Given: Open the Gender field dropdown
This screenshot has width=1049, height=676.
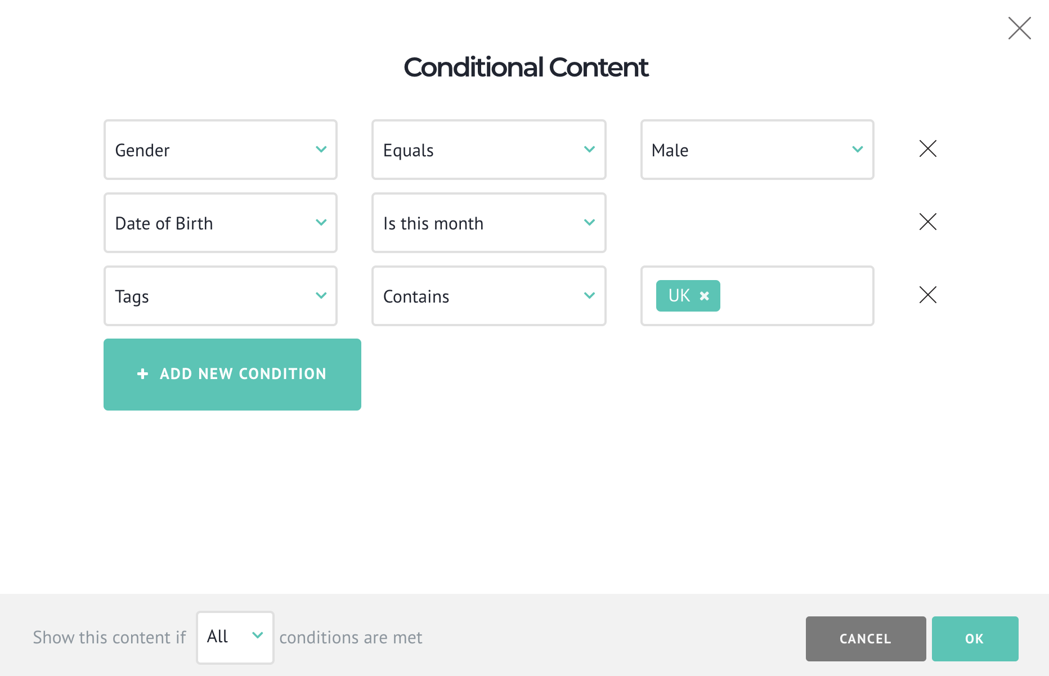Looking at the screenshot, I should (220, 150).
